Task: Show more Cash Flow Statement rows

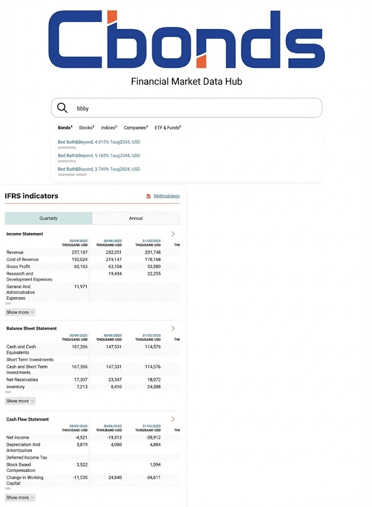Action: (20, 498)
